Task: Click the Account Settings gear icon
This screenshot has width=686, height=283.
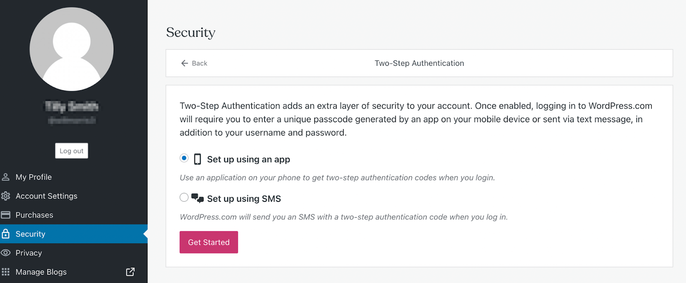Action: point(6,196)
